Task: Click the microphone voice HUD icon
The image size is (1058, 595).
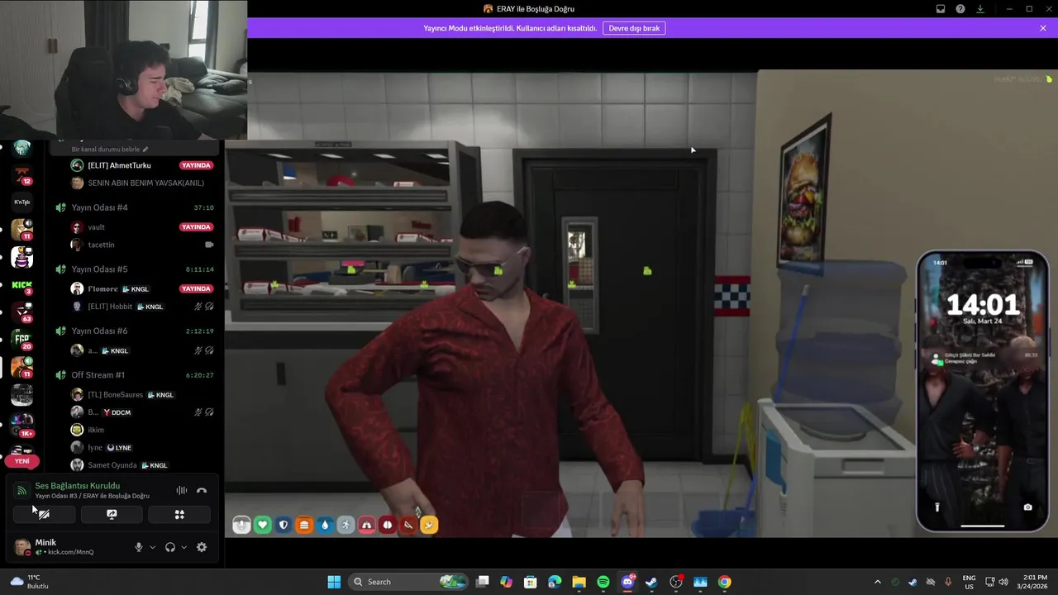Action: tap(241, 525)
